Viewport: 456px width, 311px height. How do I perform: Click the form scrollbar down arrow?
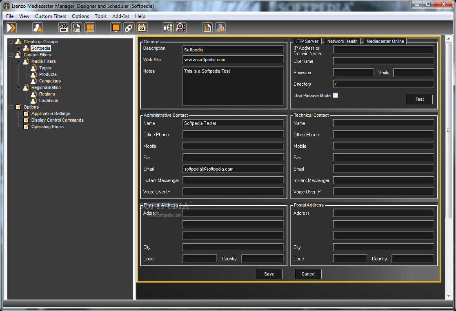pos(448,296)
